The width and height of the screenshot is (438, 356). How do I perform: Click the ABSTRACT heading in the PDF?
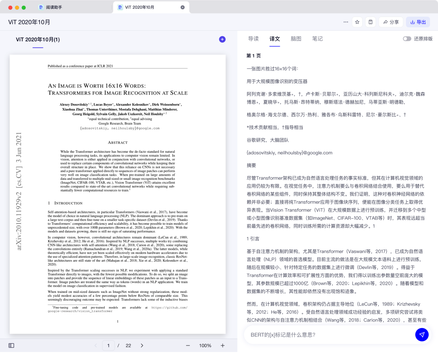click(118, 143)
